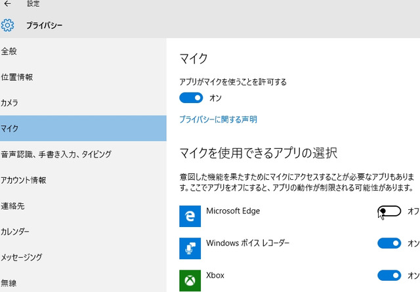The width and height of the screenshot is (420, 292).
Task: Open the プライバシーに関する声明 link
Action: [x=218, y=119]
